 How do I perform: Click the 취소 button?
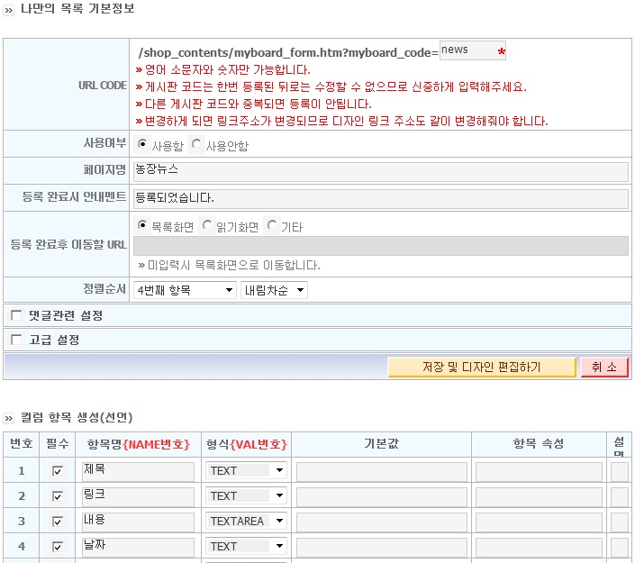pos(604,367)
